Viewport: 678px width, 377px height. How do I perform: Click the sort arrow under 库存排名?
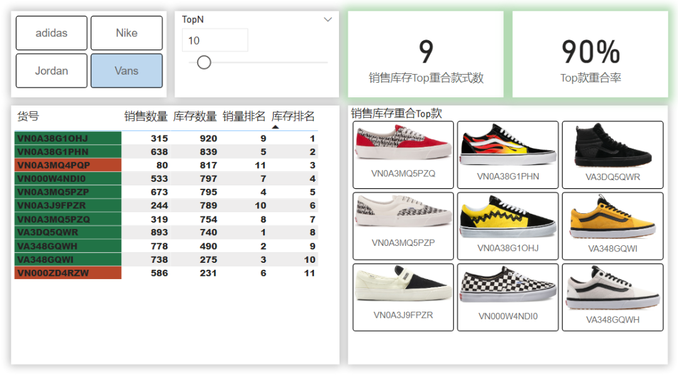coord(276,127)
